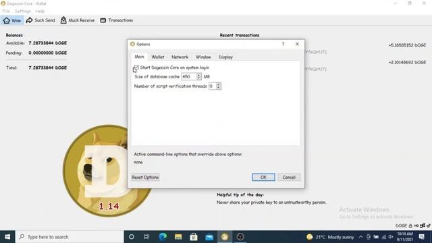
Task: Click the +5.18585152 DOGE recent transaction
Action: (x=407, y=45)
